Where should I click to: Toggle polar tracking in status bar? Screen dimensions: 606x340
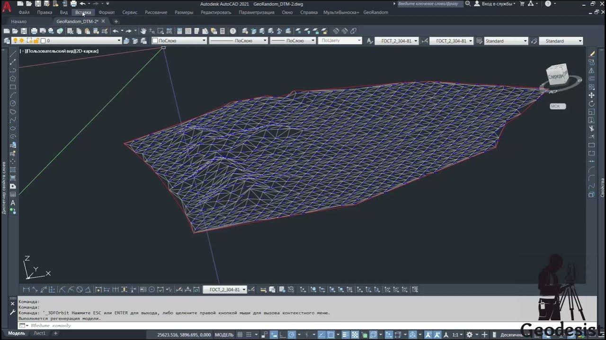pos(293,334)
